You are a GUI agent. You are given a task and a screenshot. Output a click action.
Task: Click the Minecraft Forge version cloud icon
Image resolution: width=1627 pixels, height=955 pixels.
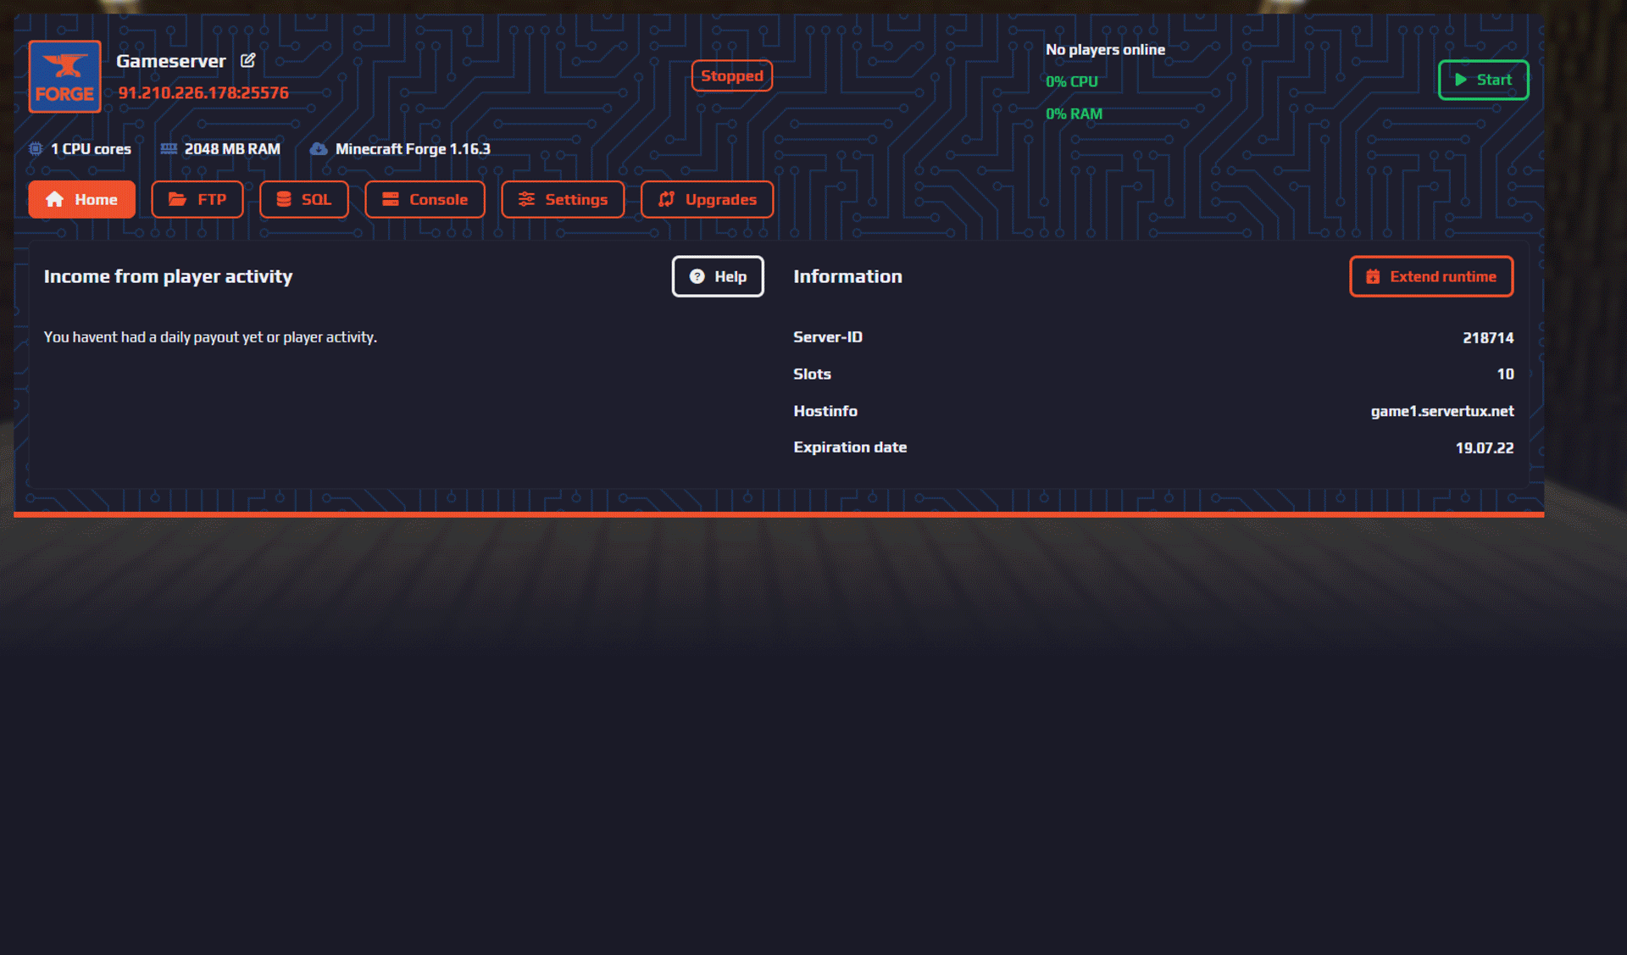pos(318,149)
